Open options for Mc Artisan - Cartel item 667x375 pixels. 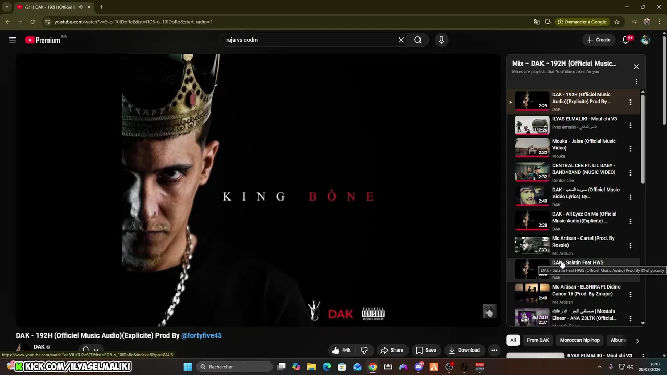631,246
